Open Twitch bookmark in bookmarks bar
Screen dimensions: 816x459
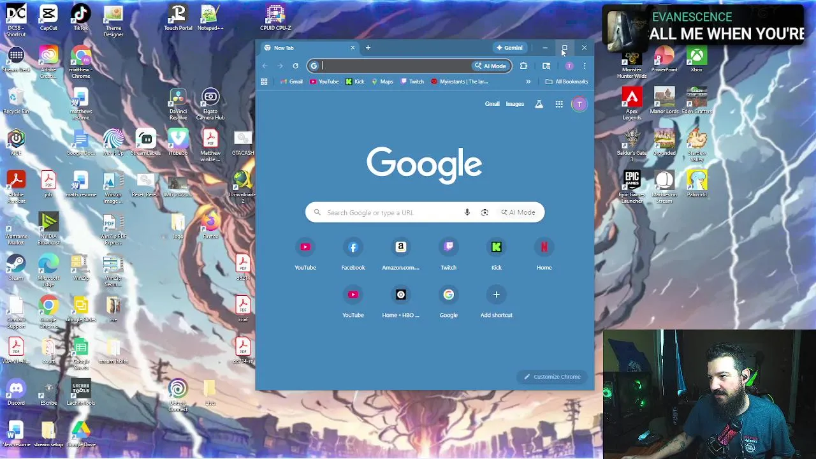pos(412,82)
